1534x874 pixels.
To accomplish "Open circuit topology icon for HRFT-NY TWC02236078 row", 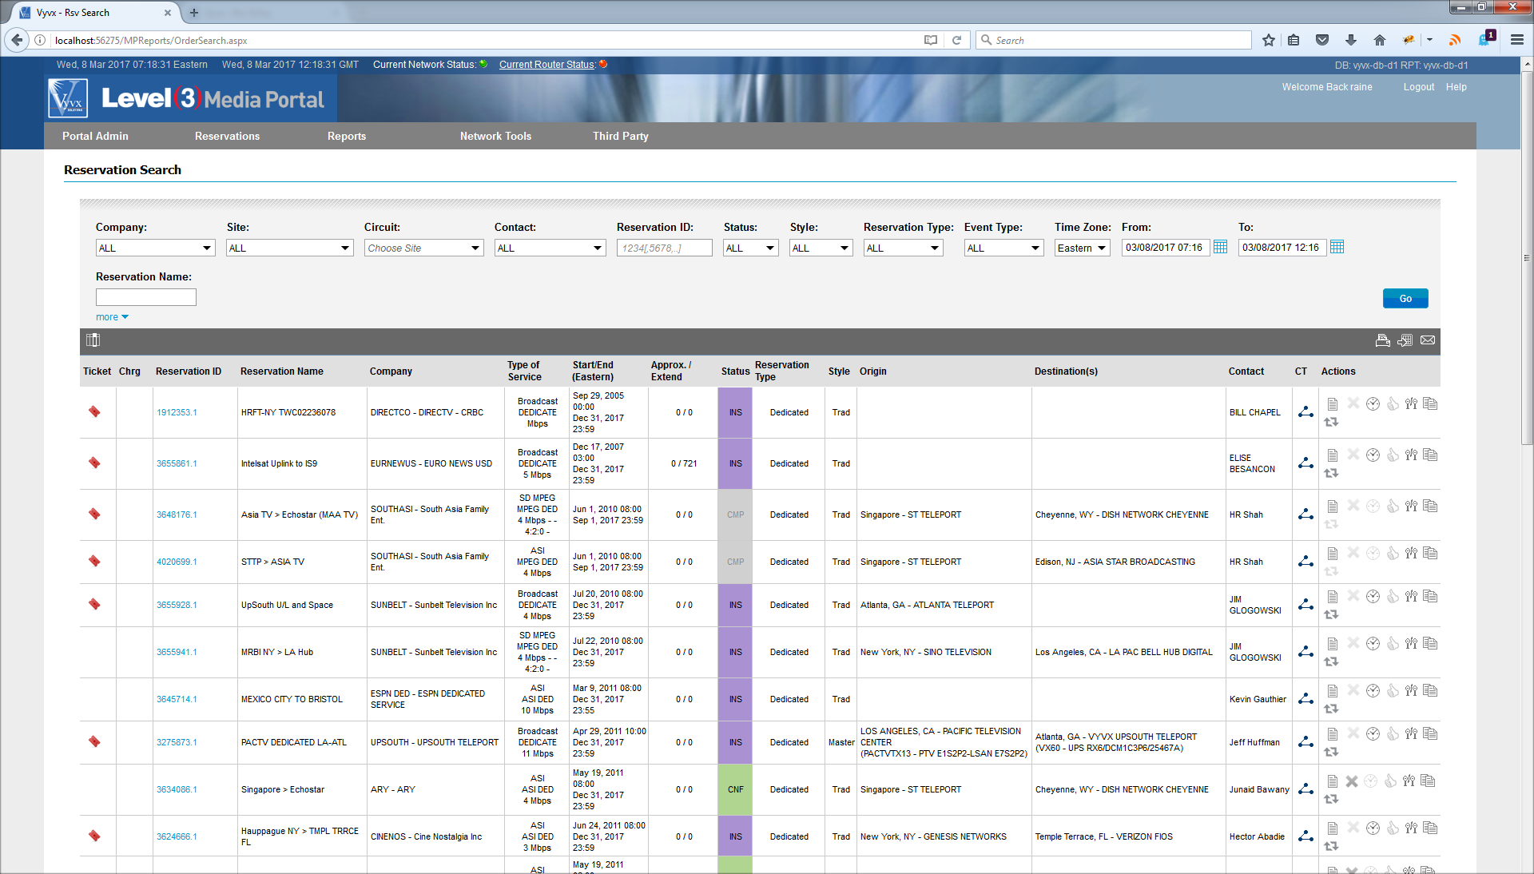I will tap(1305, 412).
